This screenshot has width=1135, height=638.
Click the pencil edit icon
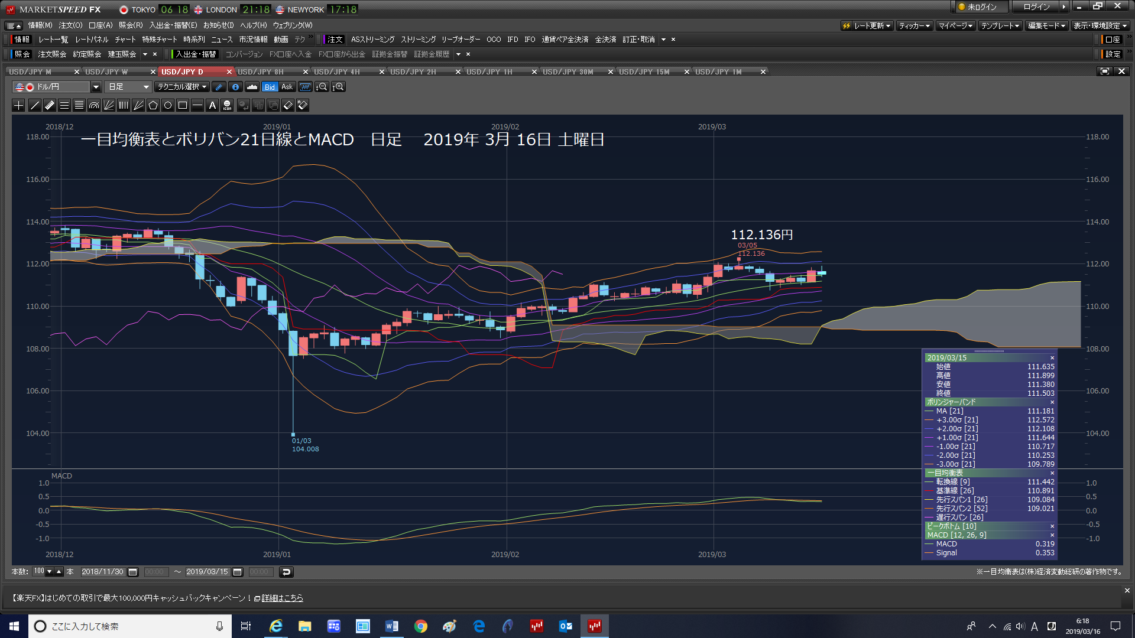tap(219, 87)
